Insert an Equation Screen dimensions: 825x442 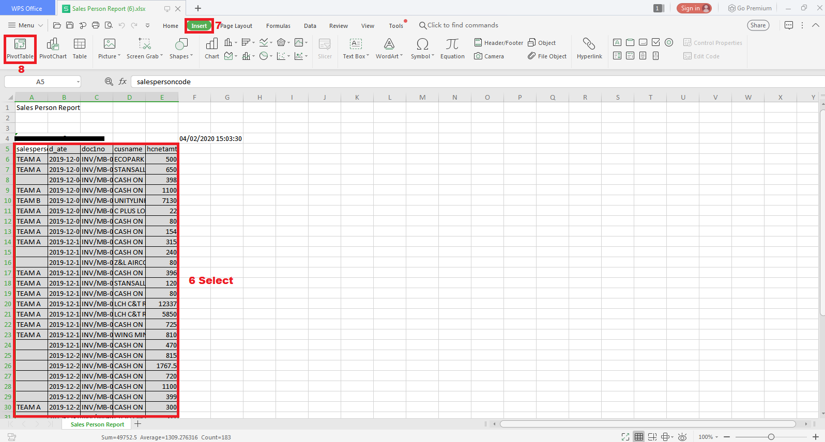coord(452,49)
